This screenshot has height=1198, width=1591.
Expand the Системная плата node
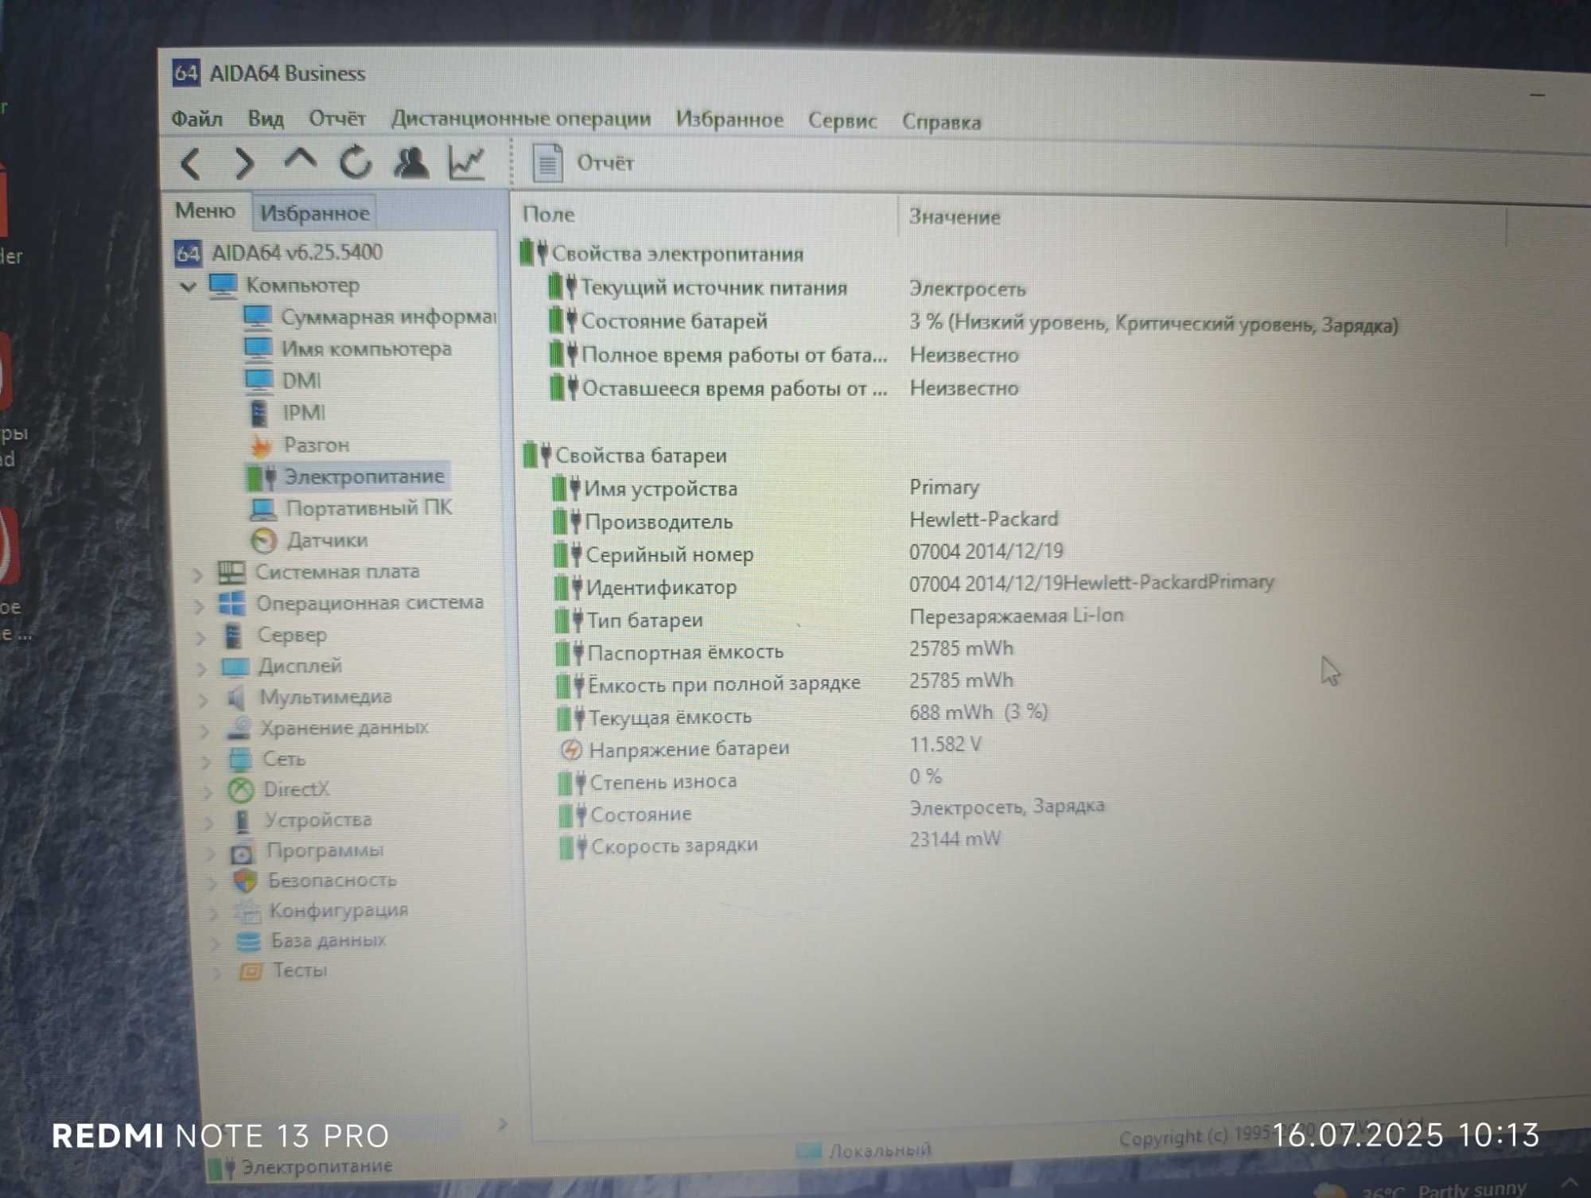pyautogui.click(x=198, y=574)
